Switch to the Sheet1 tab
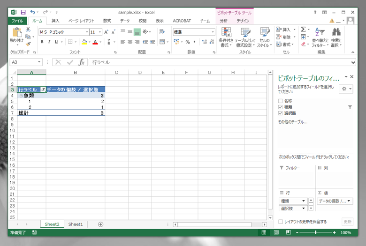The height and width of the screenshot is (246, 366). pyautogui.click(x=76, y=224)
